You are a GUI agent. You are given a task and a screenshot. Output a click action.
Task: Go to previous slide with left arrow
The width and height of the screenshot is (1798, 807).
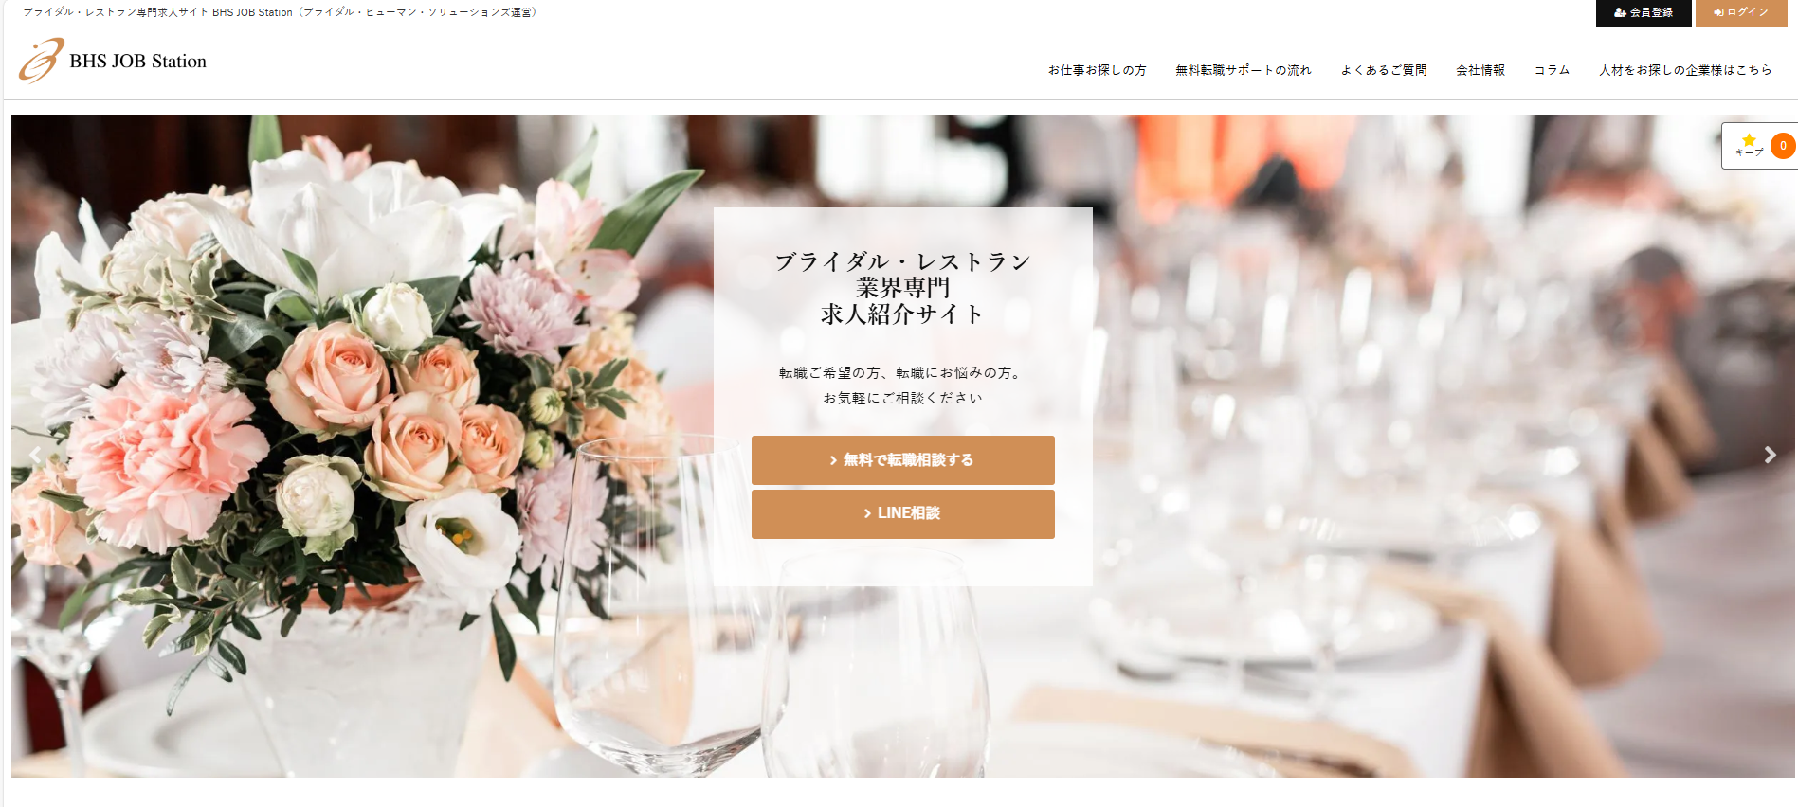pyautogui.click(x=35, y=455)
